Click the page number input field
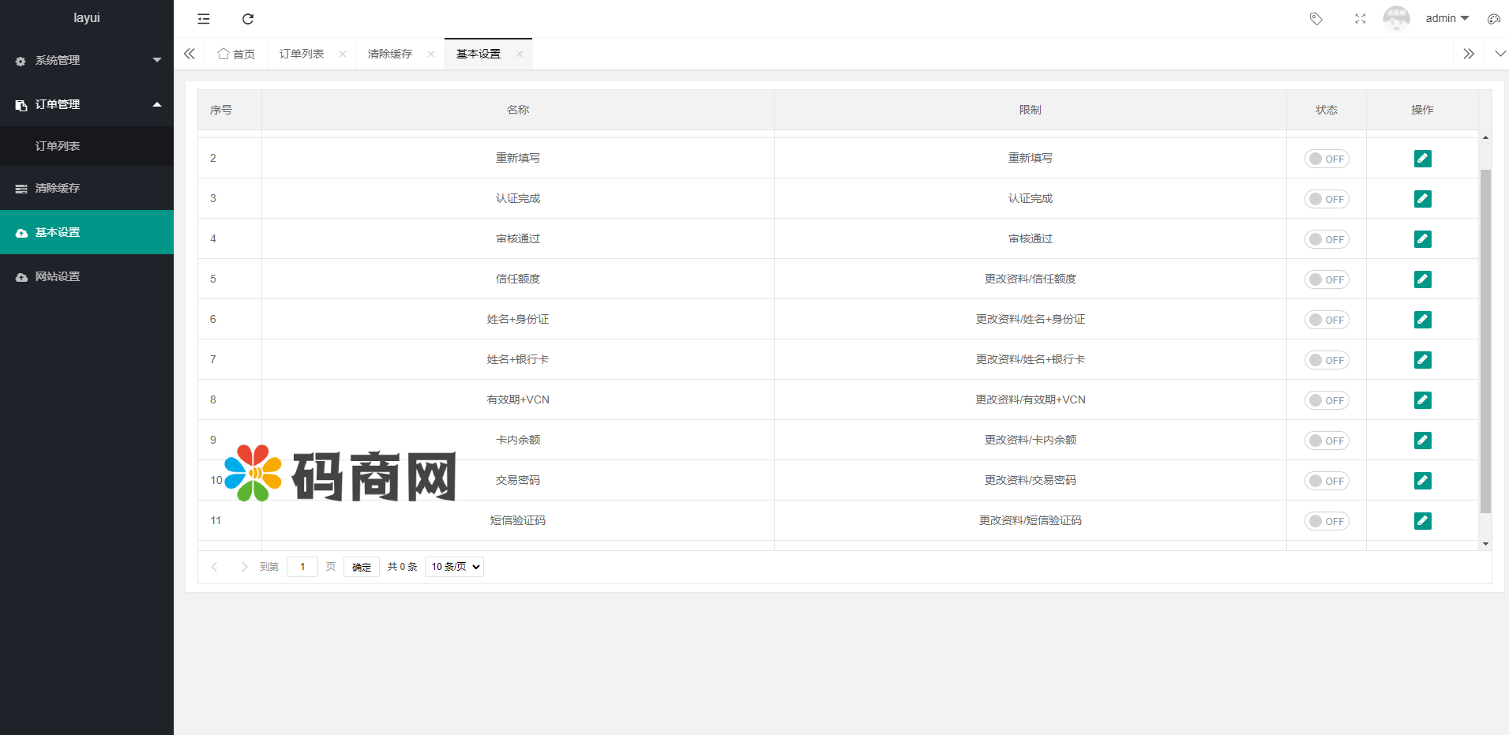Screen dimensions: 1509x735 [x=302, y=567]
